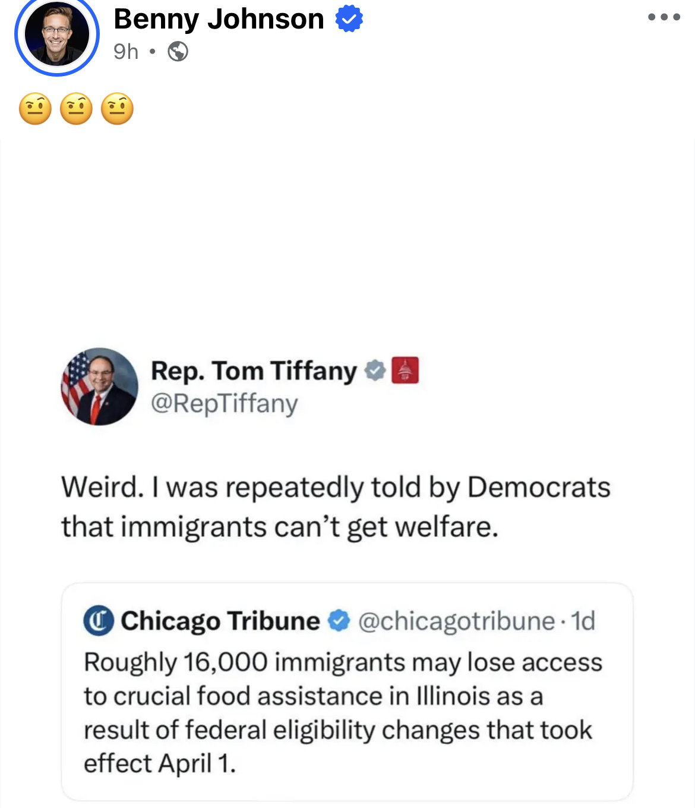Click the Rep. Tom Tiffany display name
The height and width of the screenshot is (808, 695).
pos(254,370)
